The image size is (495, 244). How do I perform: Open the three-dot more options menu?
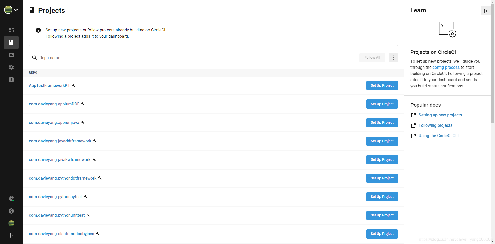tap(393, 58)
